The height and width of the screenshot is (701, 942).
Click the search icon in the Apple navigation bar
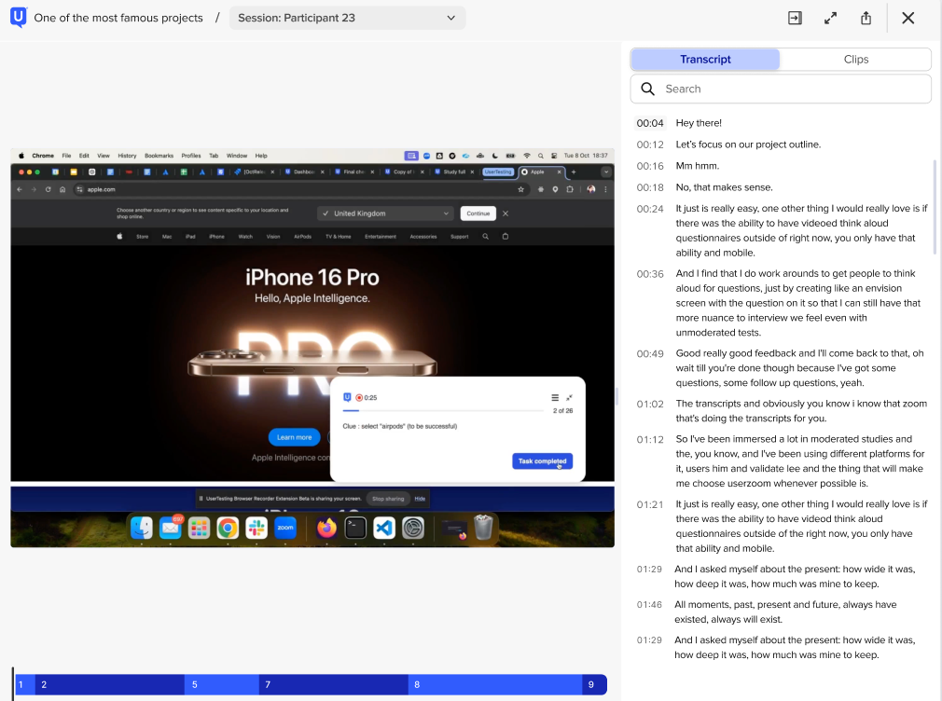click(x=485, y=237)
